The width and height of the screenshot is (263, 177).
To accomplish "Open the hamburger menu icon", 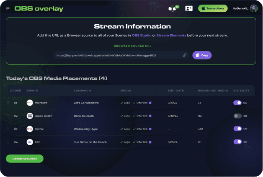I will point(8,8).
